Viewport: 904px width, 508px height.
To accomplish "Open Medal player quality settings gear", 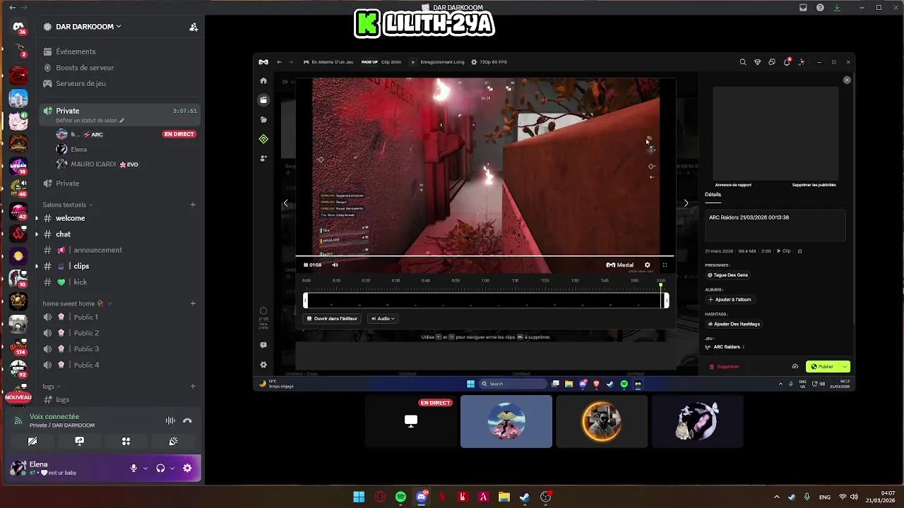I will (x=647, y=265).
